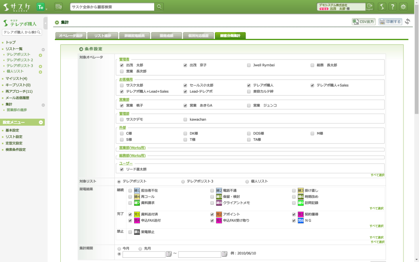Uncheck the 出茂 太郎 operator checkbox
Screen dimensions: 419x262
[x=122, y=65]
